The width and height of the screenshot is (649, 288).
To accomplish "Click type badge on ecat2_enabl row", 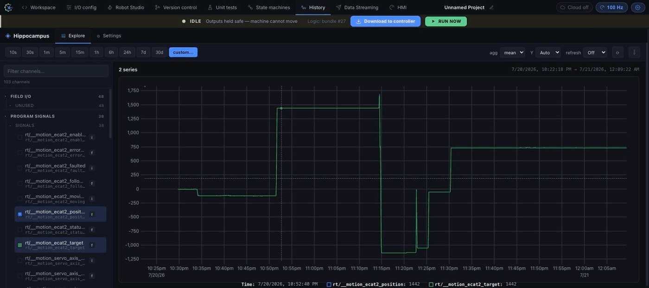I will 92,137.
